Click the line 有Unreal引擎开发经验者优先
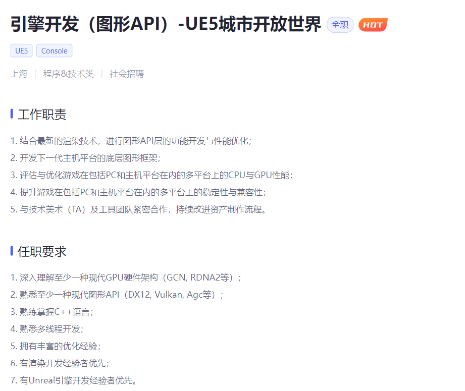Image resolution: width=465 pixels, height=391 pixels. coord(74,380)
